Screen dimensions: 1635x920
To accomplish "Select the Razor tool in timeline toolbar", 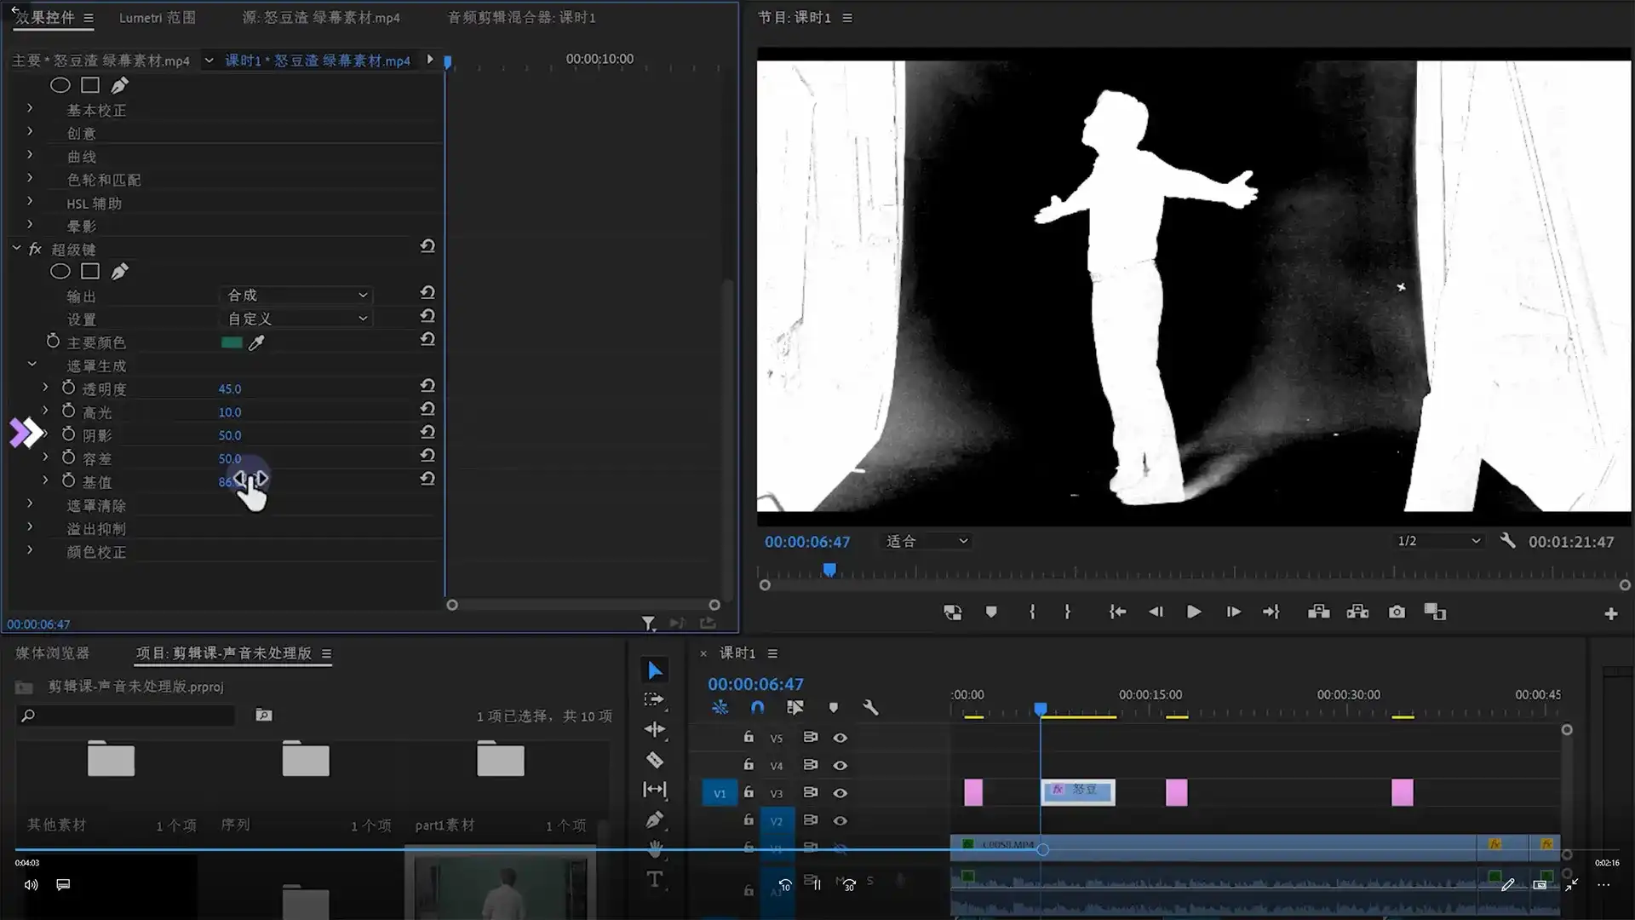I will tap(654, 760).
